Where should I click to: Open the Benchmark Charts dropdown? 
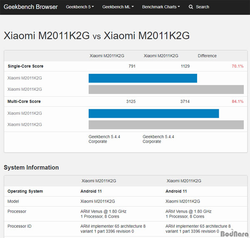pos(161,7)
